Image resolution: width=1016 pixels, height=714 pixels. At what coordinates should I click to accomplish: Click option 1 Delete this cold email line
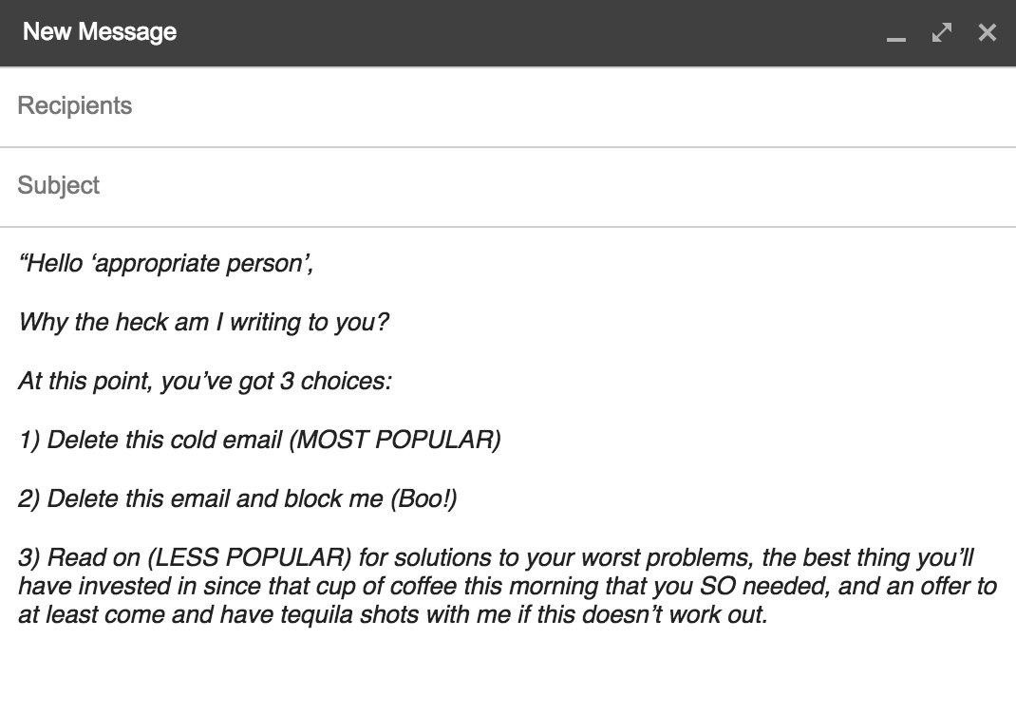click(x=261, y=440)
